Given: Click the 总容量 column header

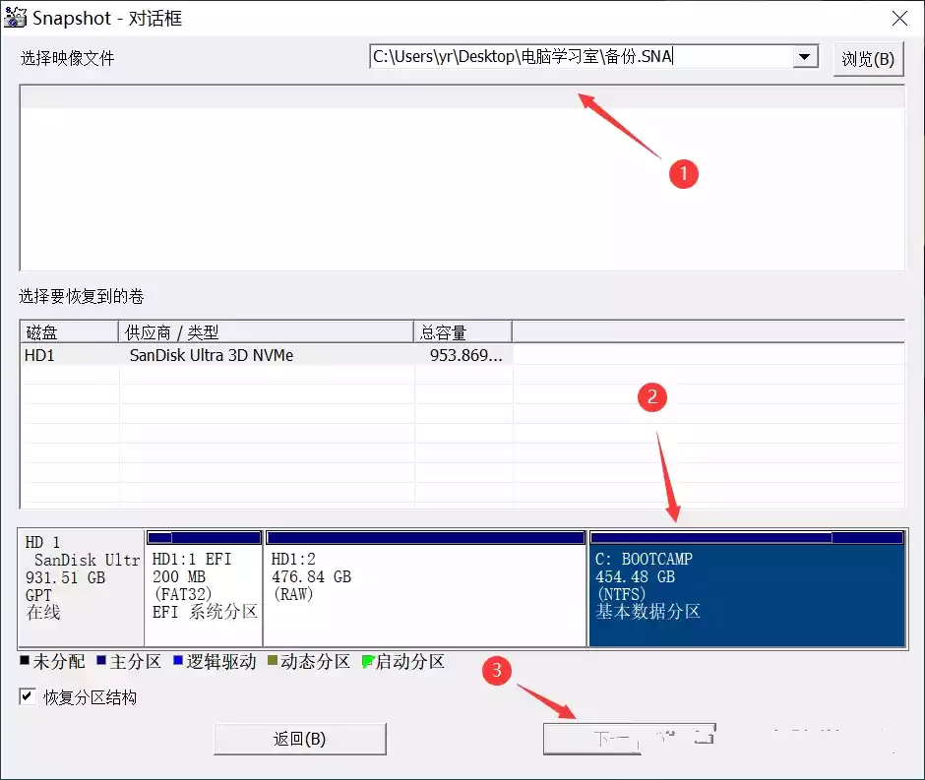Looking at the screenshot, I should [x=462, y=332].
